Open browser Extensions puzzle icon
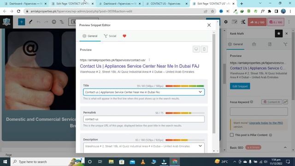The height and width of the screenshot is (166, 295). [269, 11]
